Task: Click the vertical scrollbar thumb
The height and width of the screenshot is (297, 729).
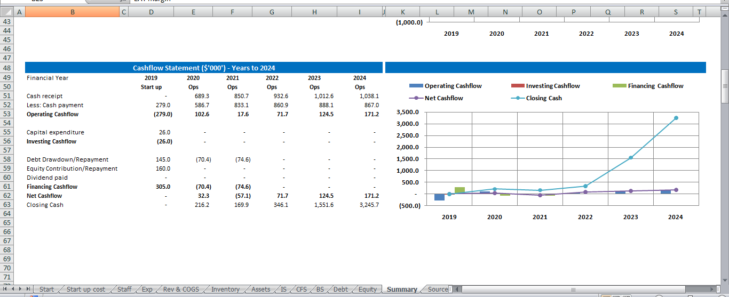Action: 724,86
